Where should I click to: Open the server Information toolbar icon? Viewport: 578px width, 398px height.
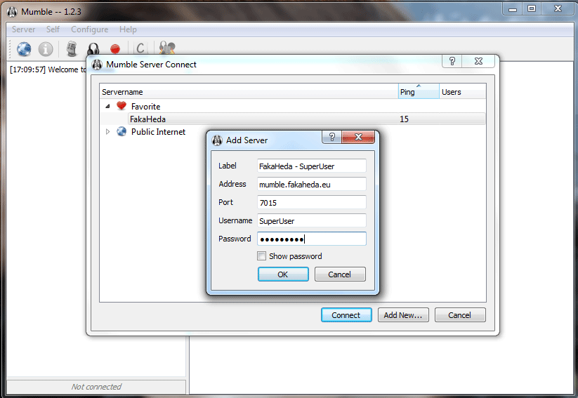click(x=46, y=48)
